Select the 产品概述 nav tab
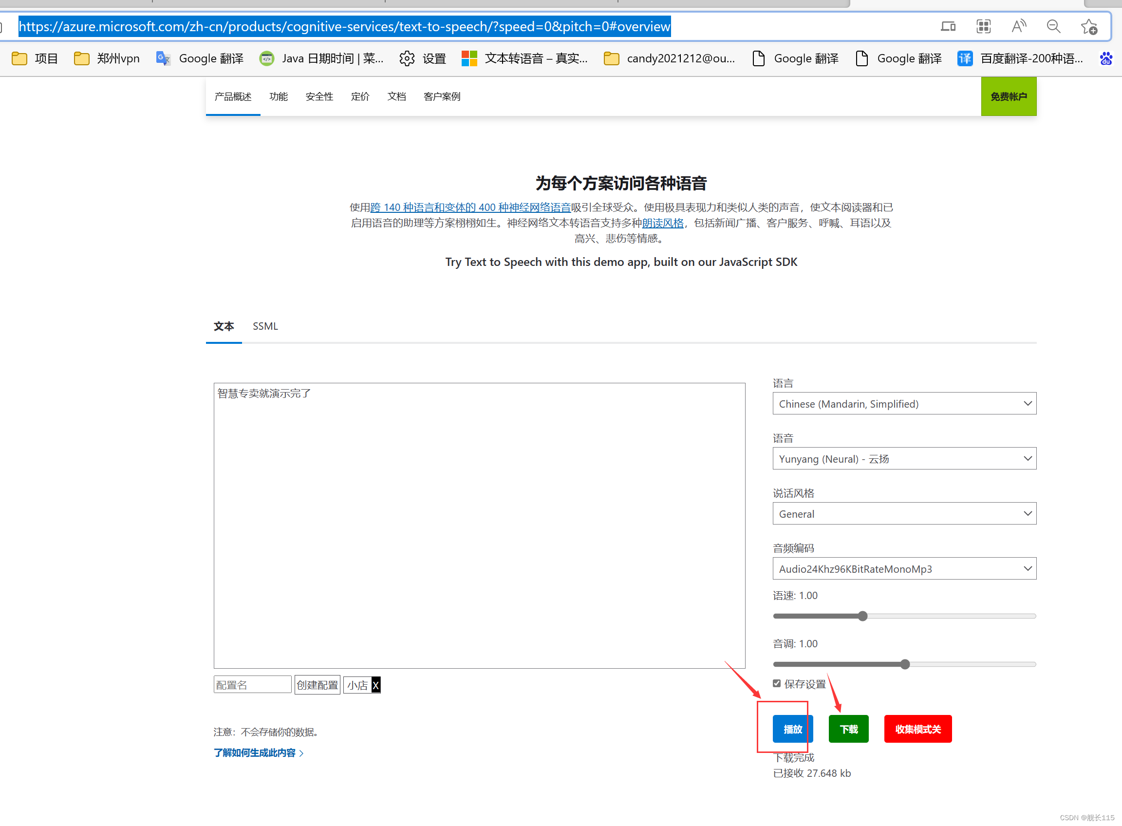1122x826 pixels. (x=233, y=96)
